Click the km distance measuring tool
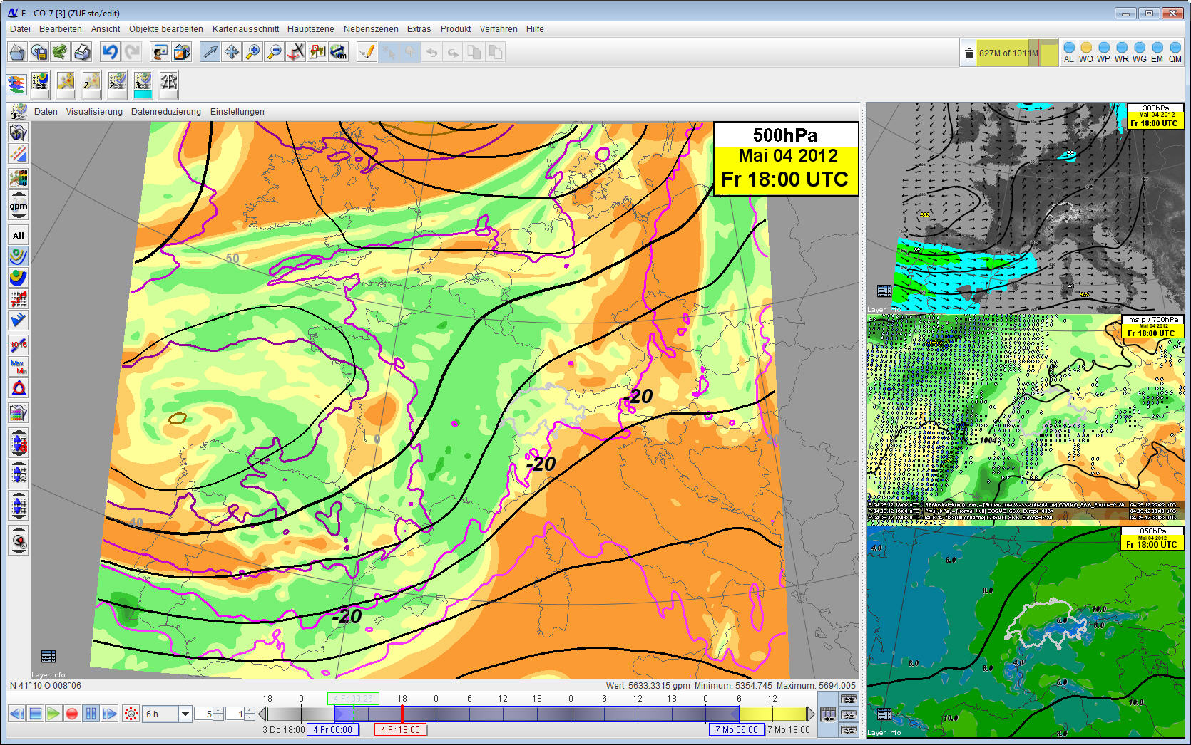This screenshot has height=745, width=1191. click(x=338, y=52)
